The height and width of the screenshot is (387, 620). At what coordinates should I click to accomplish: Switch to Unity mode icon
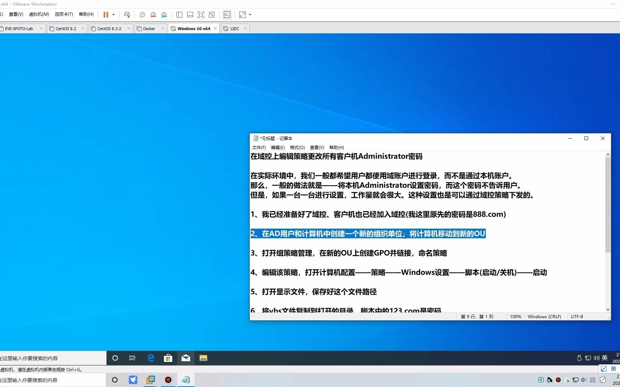click(x=212, y=15)
